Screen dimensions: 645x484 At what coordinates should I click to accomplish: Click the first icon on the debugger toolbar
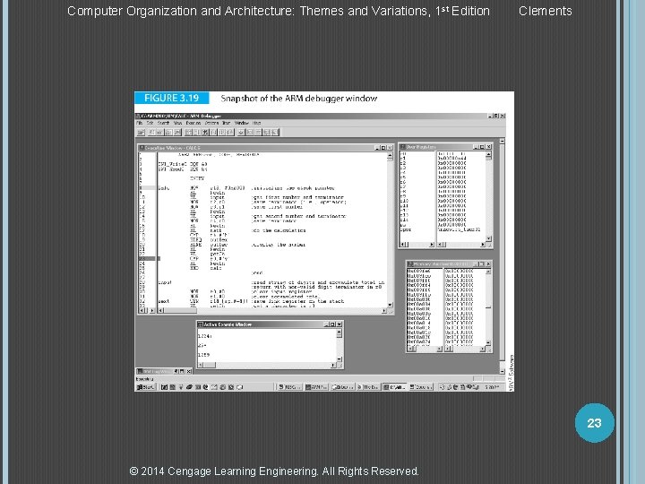pos(142,132)
